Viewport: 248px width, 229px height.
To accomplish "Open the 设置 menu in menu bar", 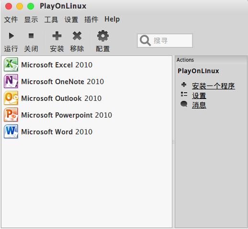I will 71,20.
